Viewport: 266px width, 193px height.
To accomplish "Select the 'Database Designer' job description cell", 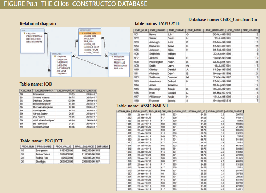I will pos(44,101).
